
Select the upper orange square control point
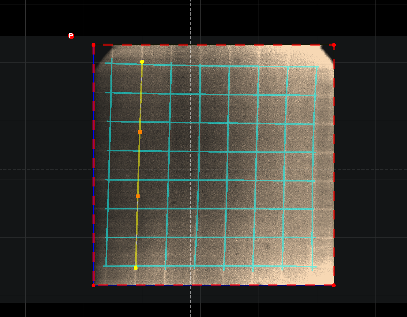point(140,132)
